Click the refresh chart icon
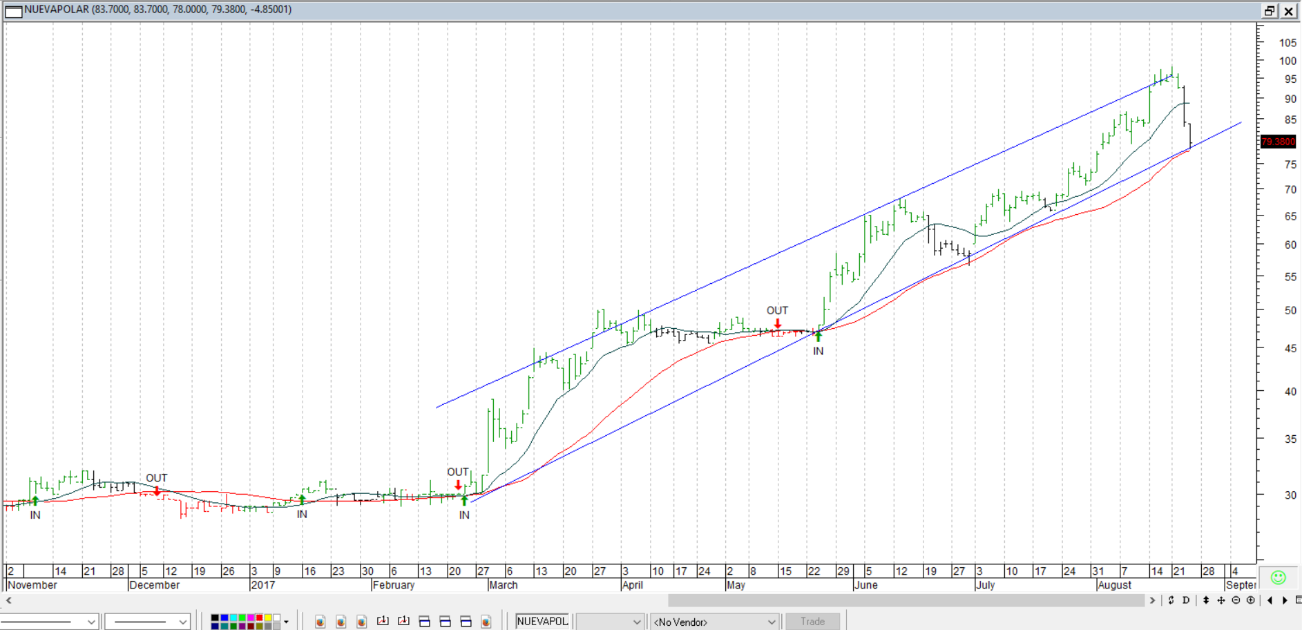Image resolution: width=1302 pixels, height=630 pixels. (x=1171, y=600)
